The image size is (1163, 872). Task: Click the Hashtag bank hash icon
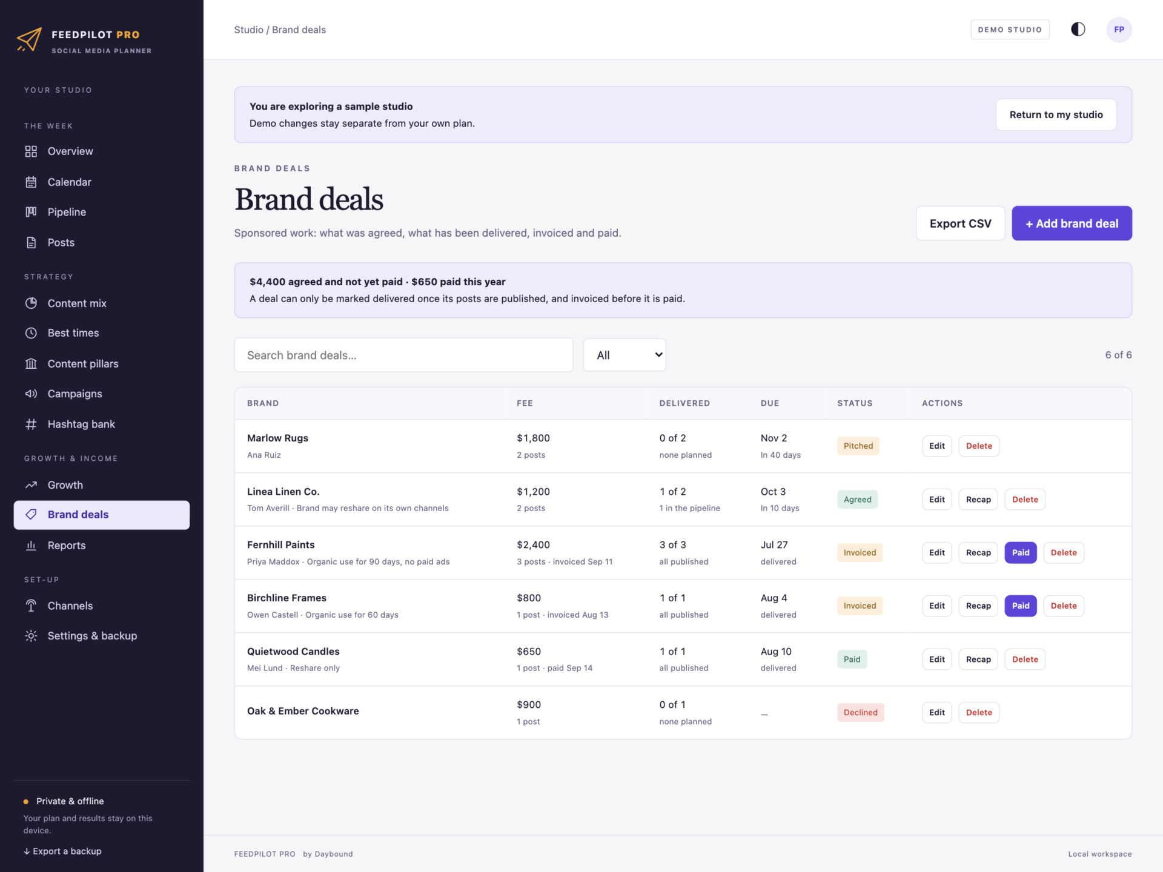tap(31, 424)
